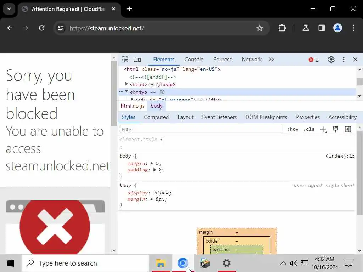Select the html.no-js breadcrumb
This screenshot has width=363, height=272.
tap(133, 106)
